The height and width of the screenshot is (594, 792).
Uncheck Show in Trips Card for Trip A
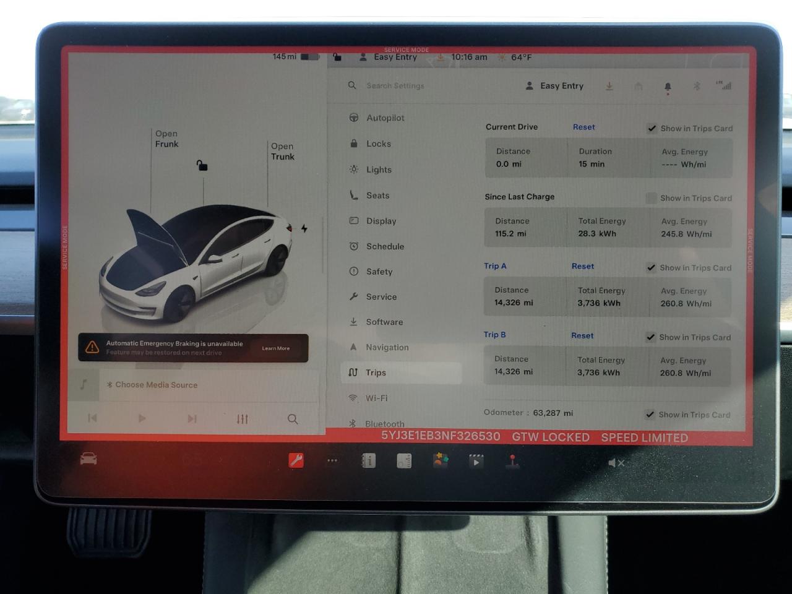(651, 267)
